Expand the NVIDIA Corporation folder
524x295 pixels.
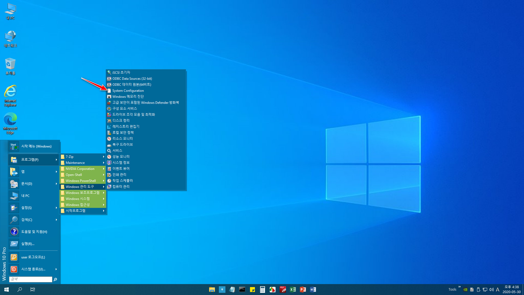83,169
